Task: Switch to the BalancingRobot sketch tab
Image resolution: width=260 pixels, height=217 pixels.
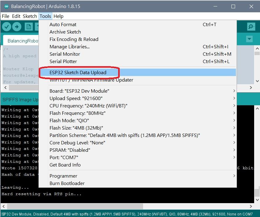Action: (x=21, y=40)
